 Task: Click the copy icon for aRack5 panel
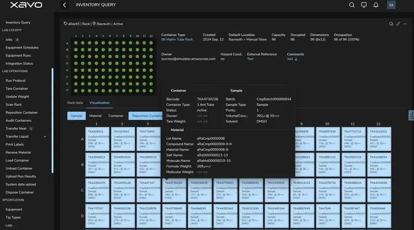coord(391,24)
